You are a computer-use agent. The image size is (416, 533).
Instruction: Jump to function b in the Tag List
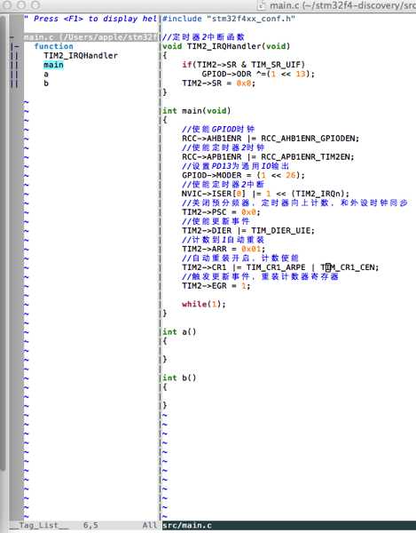pos(46,83)
